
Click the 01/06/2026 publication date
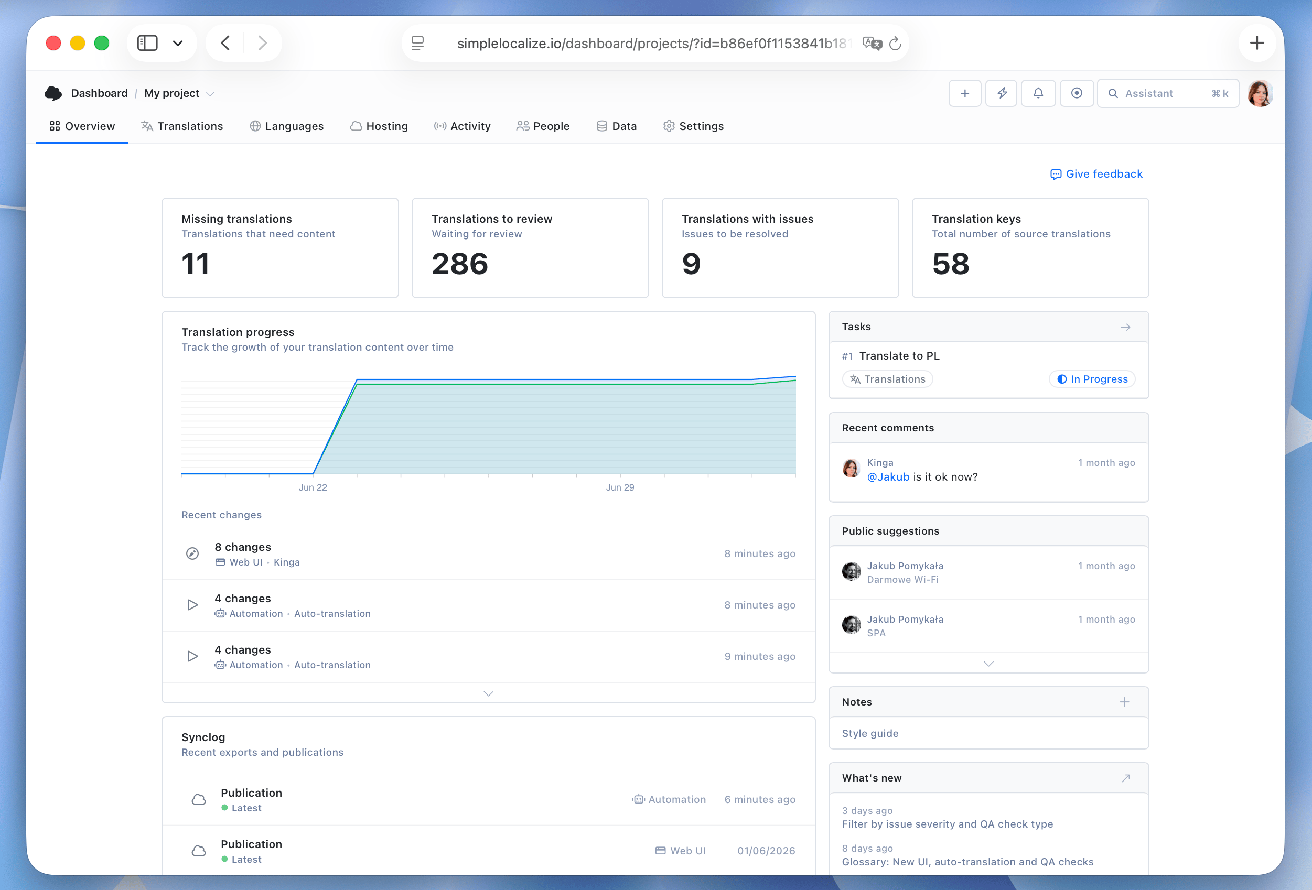tap(766, 851)
